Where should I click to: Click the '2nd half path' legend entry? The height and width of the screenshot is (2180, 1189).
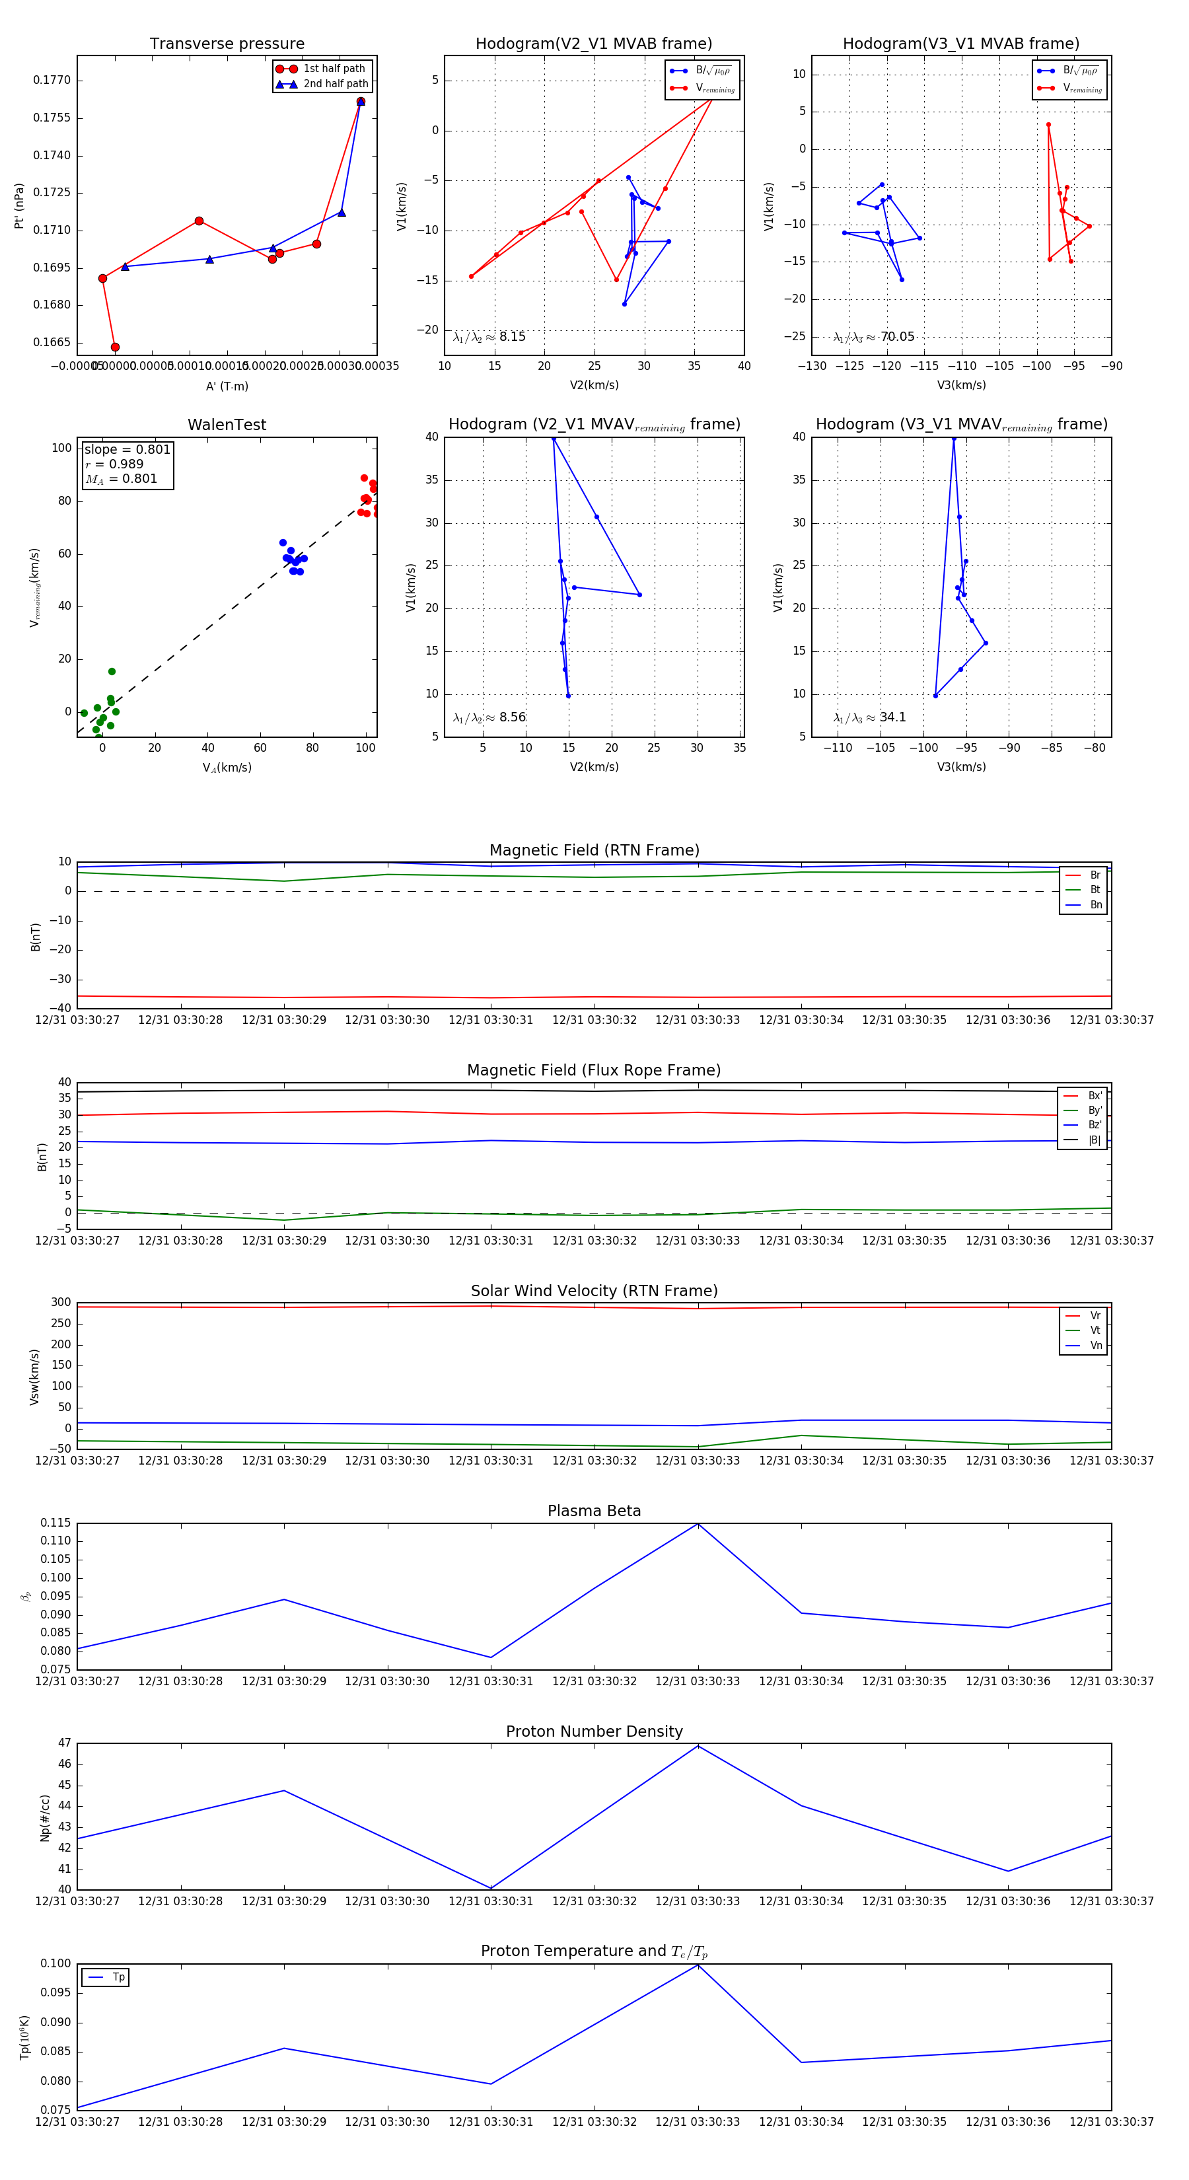(322, 84)
